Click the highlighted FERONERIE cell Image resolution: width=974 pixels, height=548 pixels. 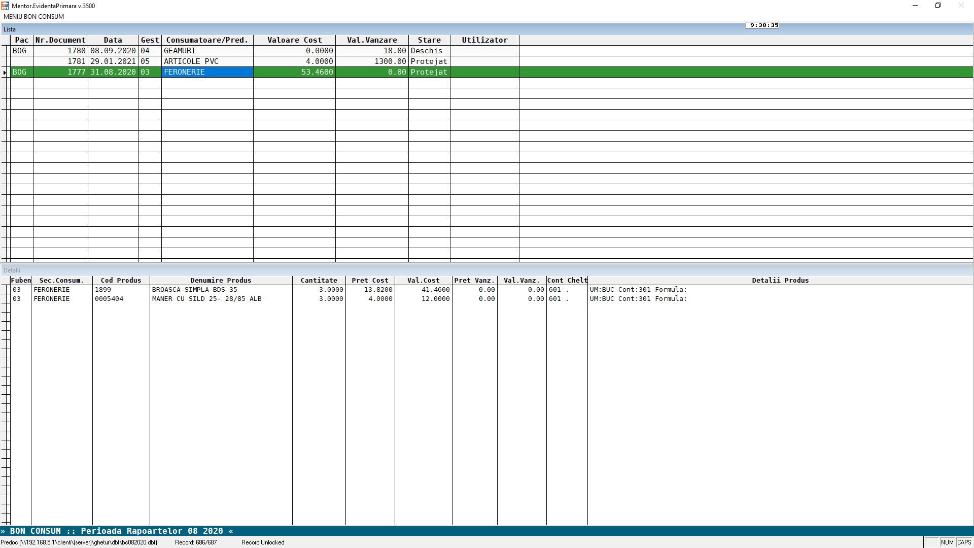[x=207, y=72]
